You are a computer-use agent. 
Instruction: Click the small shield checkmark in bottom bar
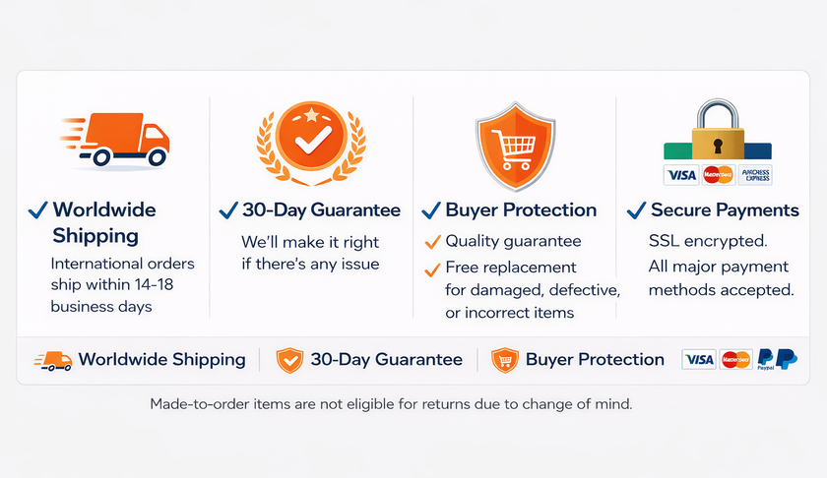pyautogui.click(x=289, y=361)
